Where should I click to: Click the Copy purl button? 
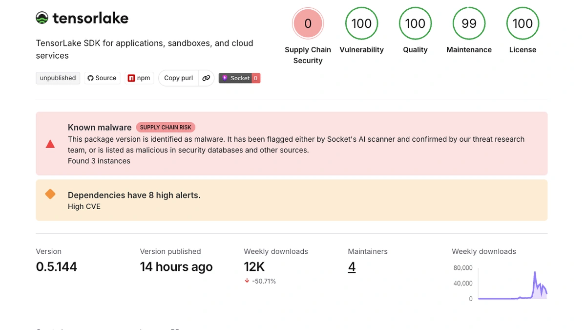point(178,78)
